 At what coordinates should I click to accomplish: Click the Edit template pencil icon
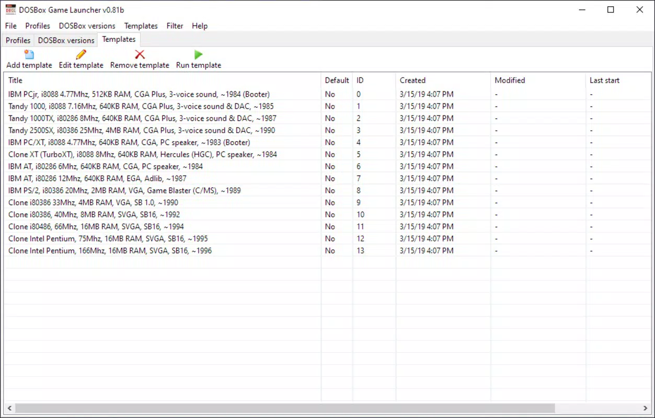(81, 54)
